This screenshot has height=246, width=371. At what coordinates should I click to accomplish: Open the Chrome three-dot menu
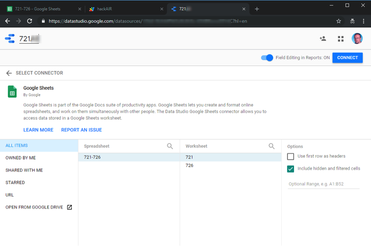[364, 21]
